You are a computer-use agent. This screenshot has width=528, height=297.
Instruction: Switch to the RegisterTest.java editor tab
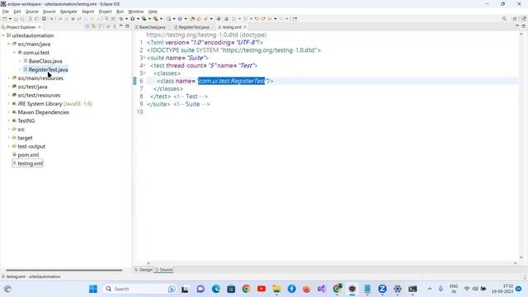[191, 27]
